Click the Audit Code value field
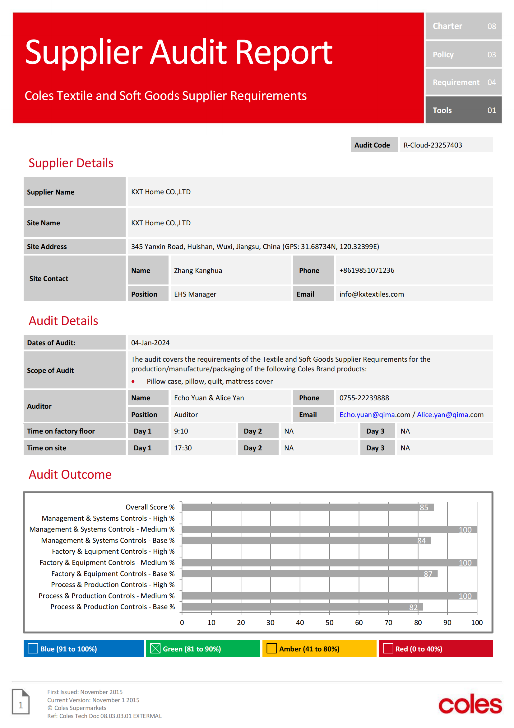The height and width of the screenshot is (728, 514). coord(446,145)
